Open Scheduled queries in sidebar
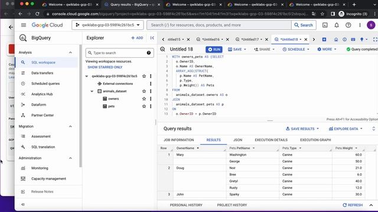The height and width of the screenshot is (212, 378). 45,84
